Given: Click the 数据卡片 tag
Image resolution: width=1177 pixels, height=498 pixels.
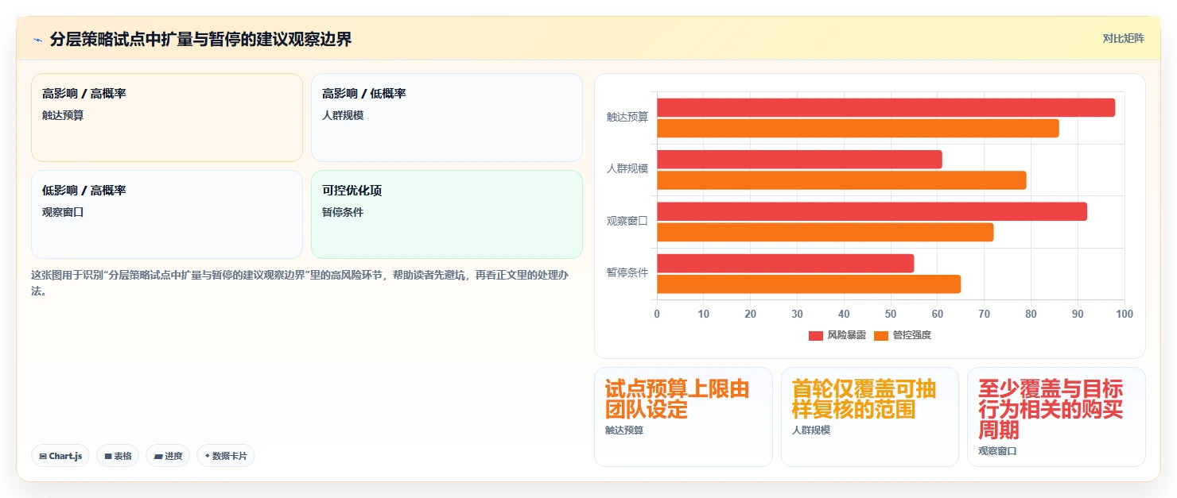Looking at the screenshot, I should [226, 456].
